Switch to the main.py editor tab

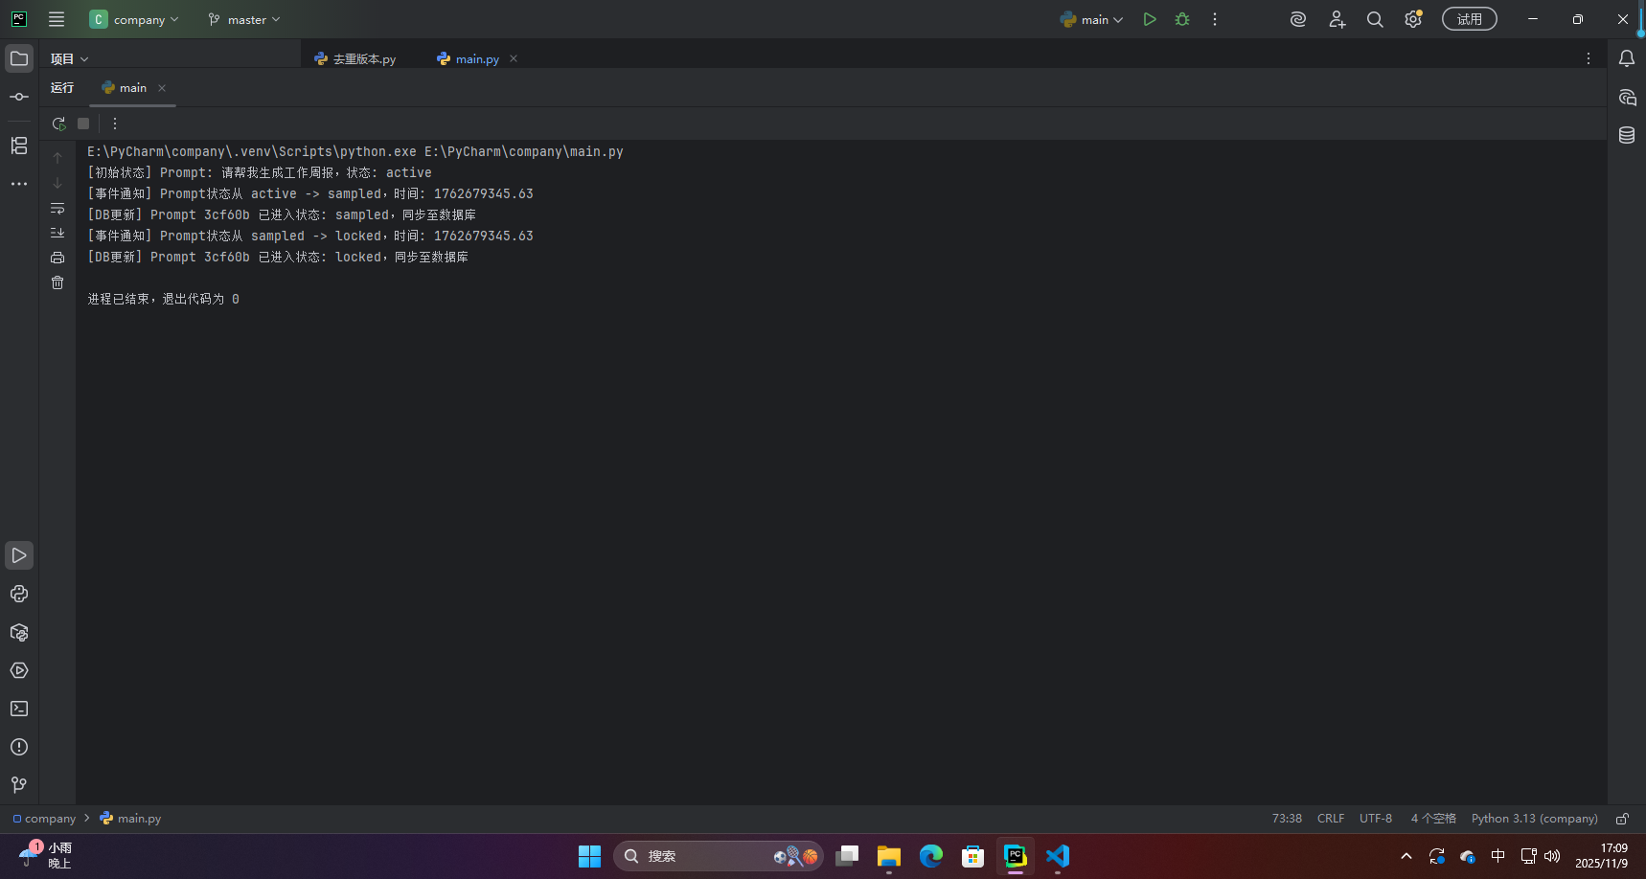pos(469,58)
